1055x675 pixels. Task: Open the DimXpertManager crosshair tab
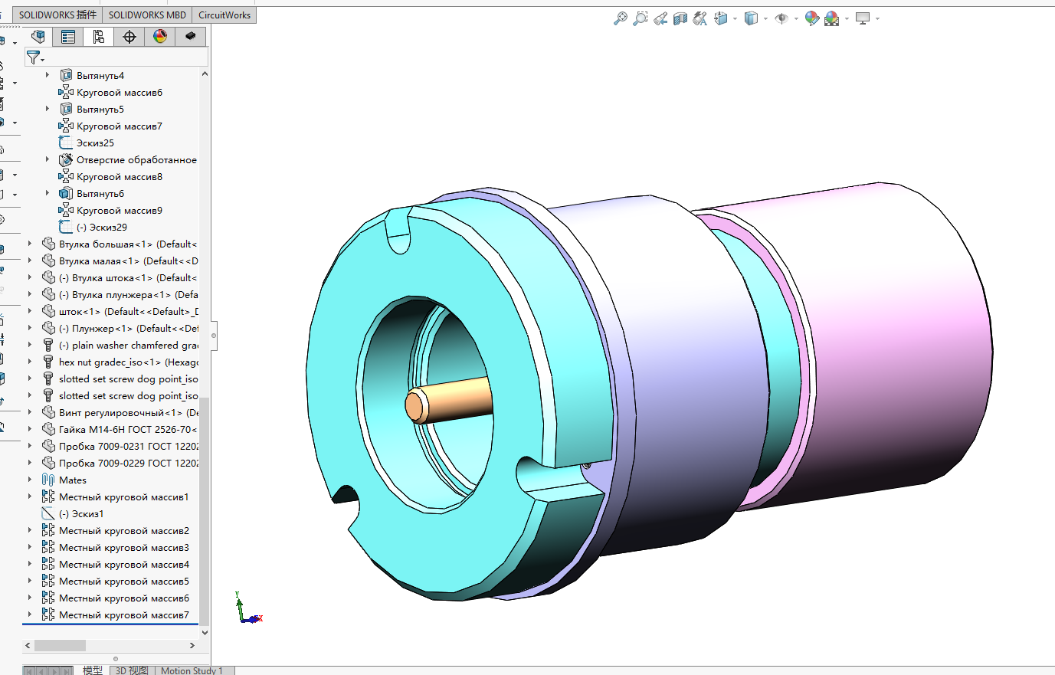(129, 37)
